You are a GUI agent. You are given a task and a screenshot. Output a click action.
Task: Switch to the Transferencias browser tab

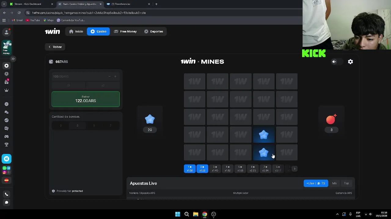tap(128, 4)
